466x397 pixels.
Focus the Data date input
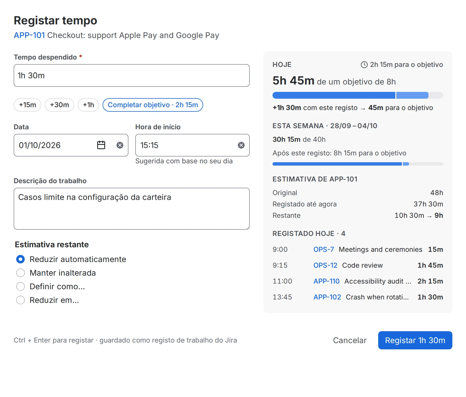pos(71,145)
